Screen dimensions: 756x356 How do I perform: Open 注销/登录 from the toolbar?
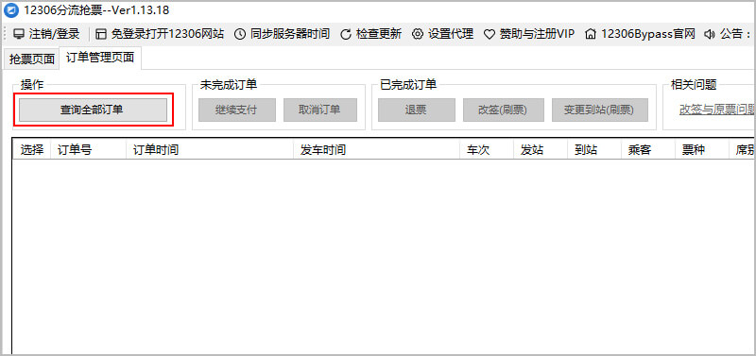tap(54, 34)
